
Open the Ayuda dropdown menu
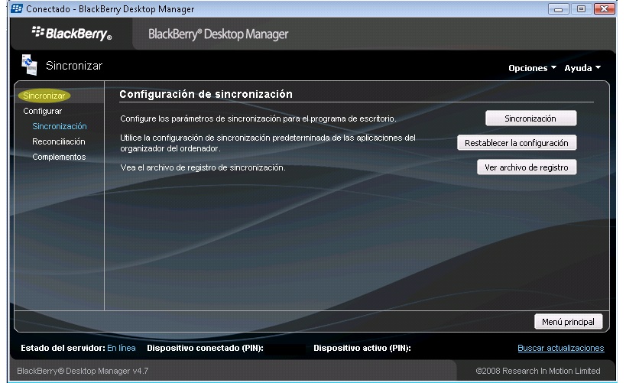tap(582, 68)
